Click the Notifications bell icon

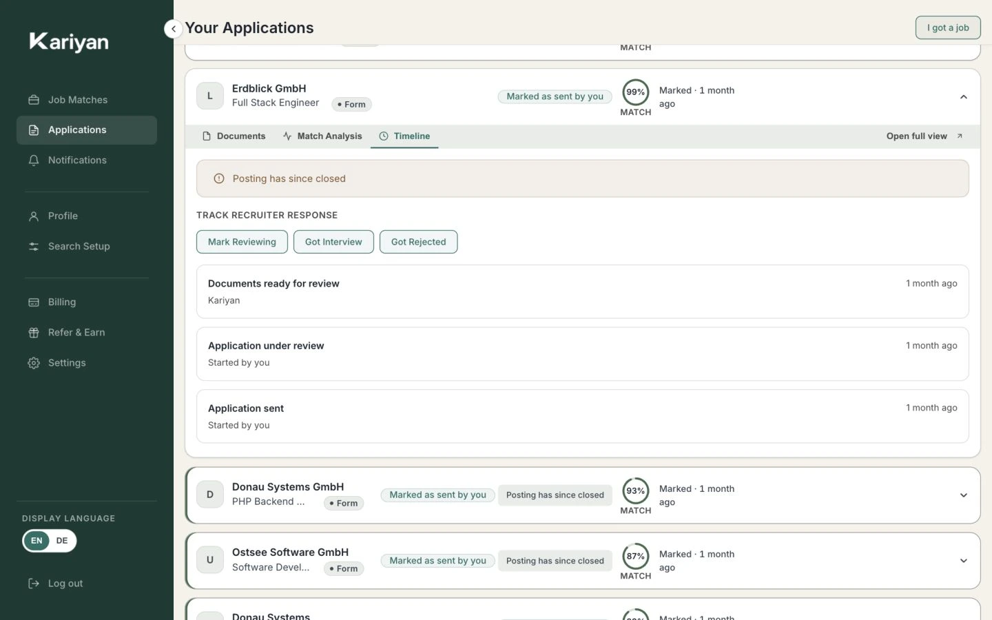(x=34, y=161)
